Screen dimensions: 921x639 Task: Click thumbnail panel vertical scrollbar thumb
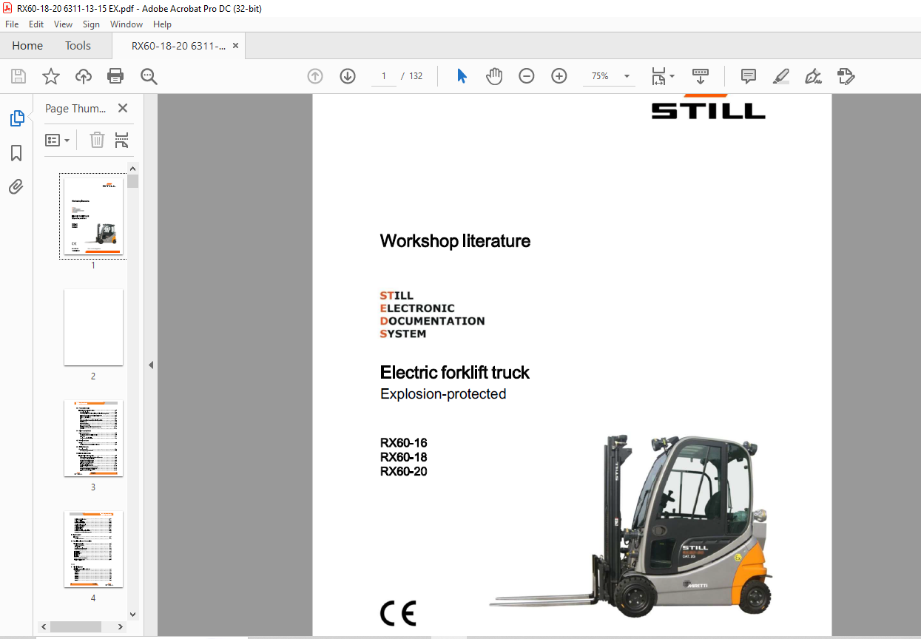133,181
